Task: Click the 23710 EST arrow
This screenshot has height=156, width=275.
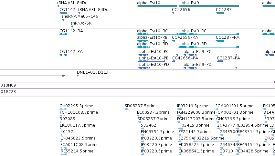Action: [x=221, y=154]
